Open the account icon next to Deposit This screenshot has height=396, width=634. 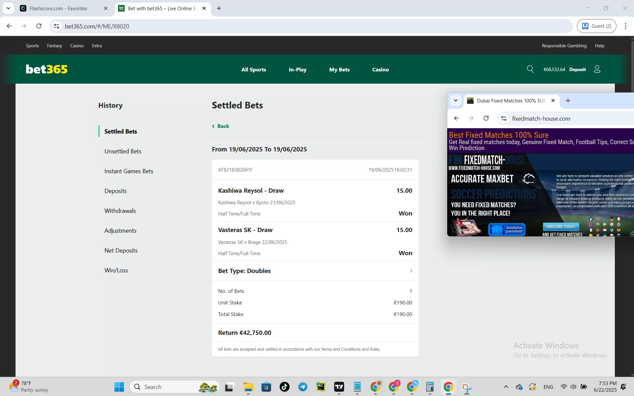pos(597,69)
